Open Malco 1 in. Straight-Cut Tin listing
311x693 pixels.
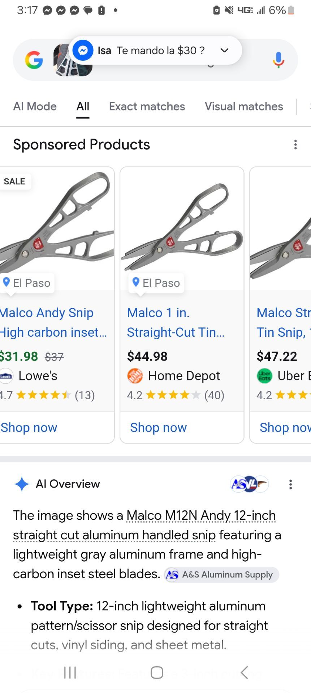(x=176, y=322)
